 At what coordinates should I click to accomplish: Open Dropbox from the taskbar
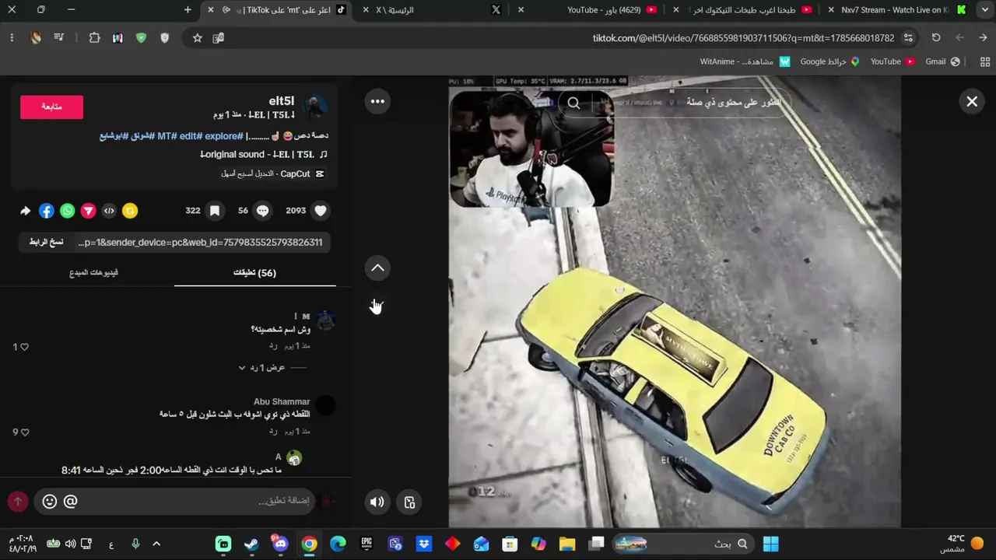pyautogui.click(x=424, y=544)
